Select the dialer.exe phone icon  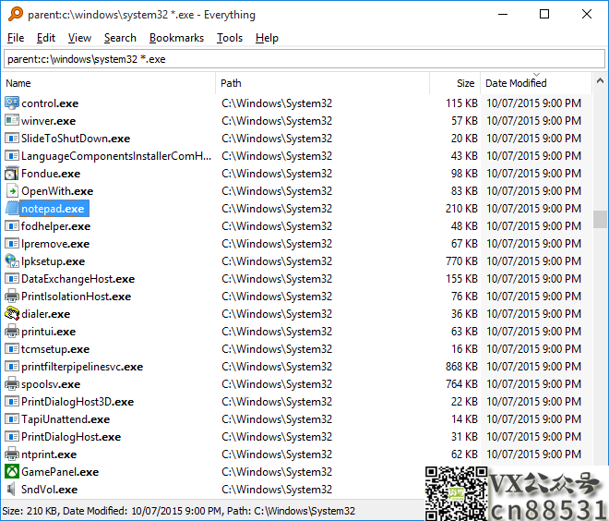pos(11,314)
